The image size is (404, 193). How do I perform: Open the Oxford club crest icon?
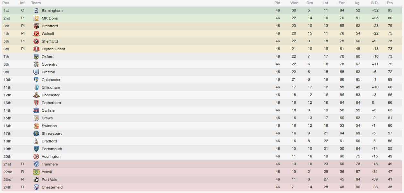(36, 57)
